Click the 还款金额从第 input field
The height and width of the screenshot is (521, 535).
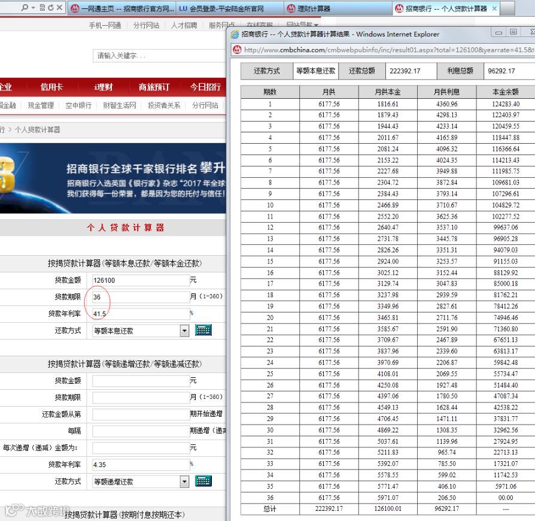[x=141, y=414]
